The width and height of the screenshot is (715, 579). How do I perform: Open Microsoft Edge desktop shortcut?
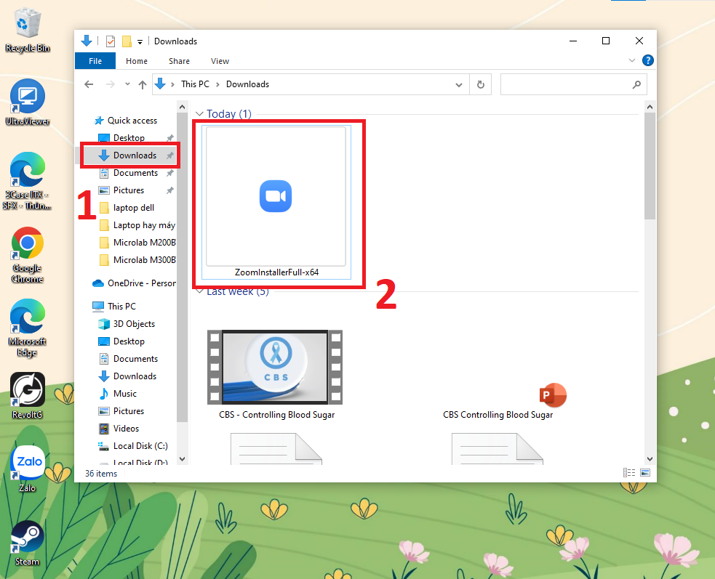point(28,328)
